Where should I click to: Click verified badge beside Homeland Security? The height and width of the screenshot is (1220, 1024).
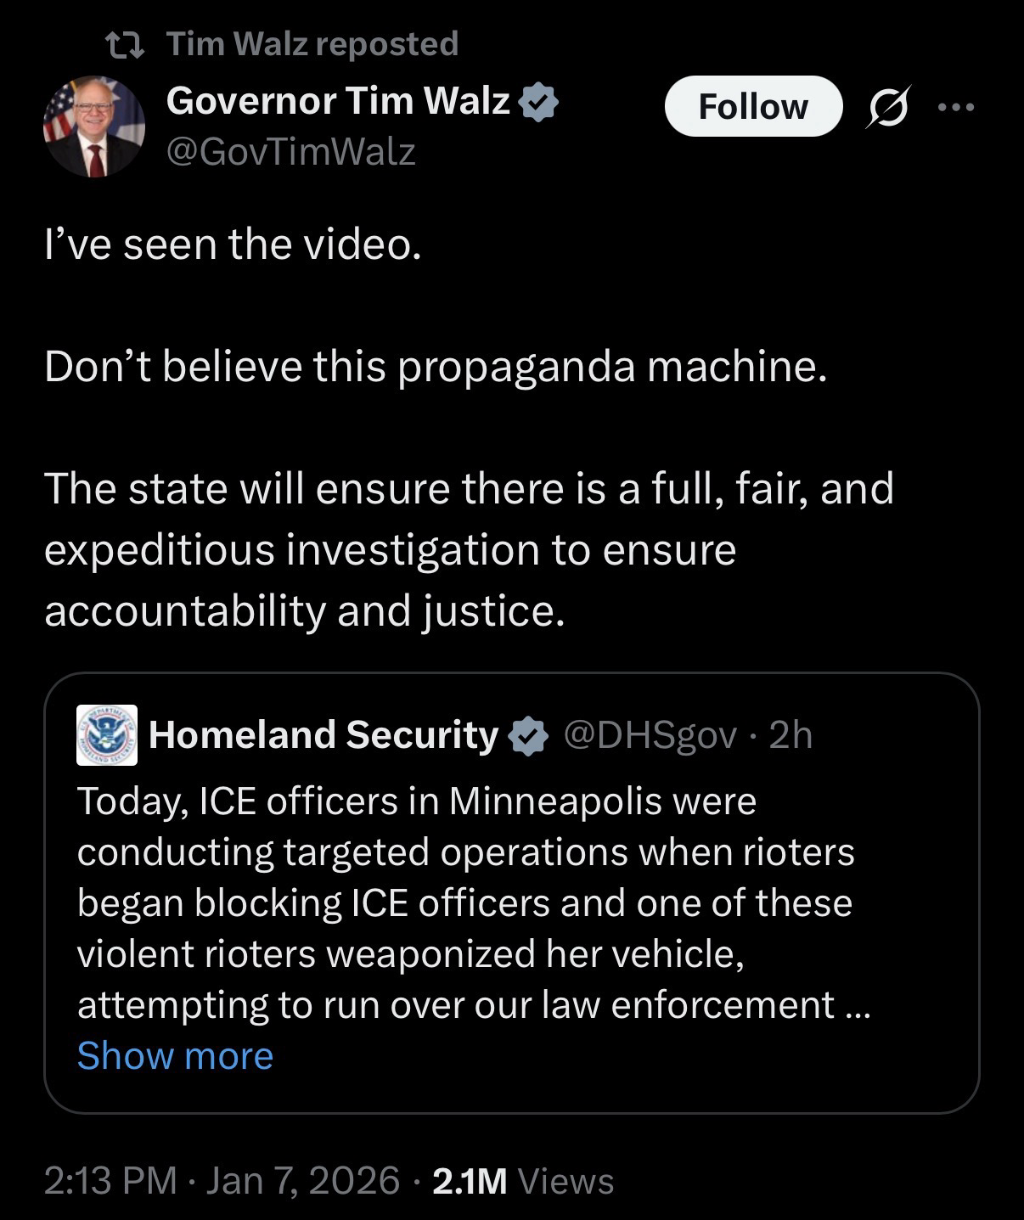[x=528, y=735]
